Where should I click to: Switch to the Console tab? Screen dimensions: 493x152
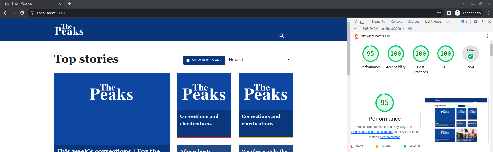396,22
